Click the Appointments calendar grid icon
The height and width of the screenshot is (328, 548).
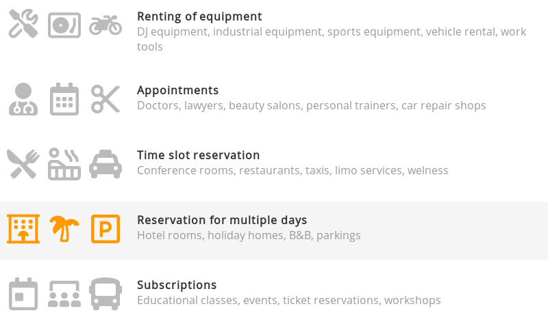(x=64, y=99)
